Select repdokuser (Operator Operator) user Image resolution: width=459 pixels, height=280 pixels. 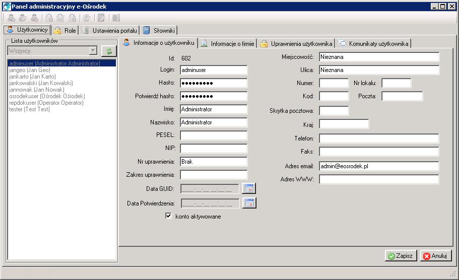(x=62, y=103)
